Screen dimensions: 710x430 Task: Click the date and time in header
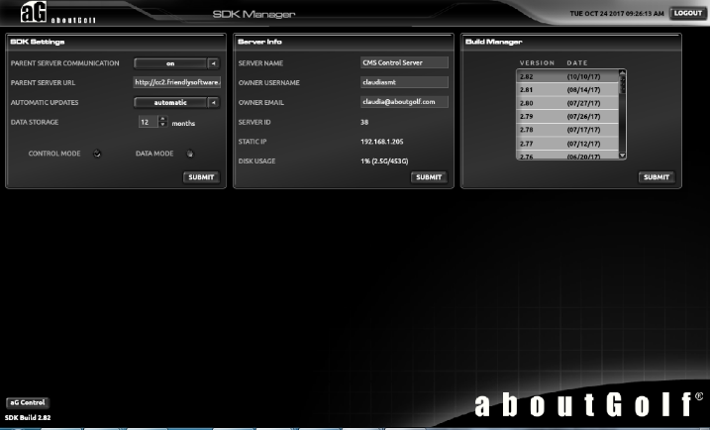617,14
